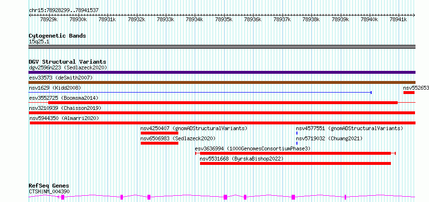The image size is (429, 202).
Task: Click the nsv5531668 (ByrskaBishop2022) label
Action: tap(241, 159)
